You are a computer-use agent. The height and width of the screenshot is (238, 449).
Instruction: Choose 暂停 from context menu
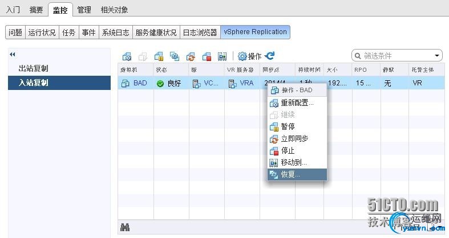297,126
